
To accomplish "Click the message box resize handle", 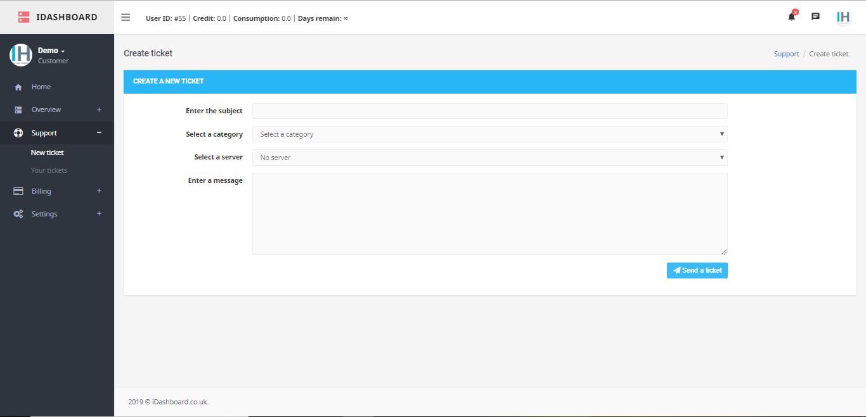I will coord(724,252).
